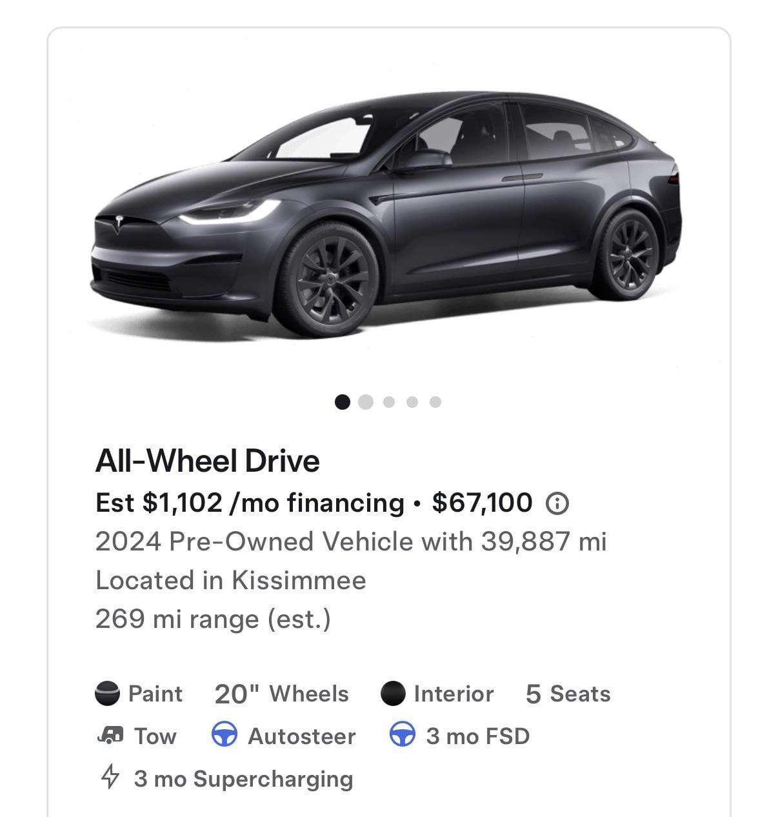Click the paint color swatch icon
This screenshot has width=778, height=817.
[107, 694]
